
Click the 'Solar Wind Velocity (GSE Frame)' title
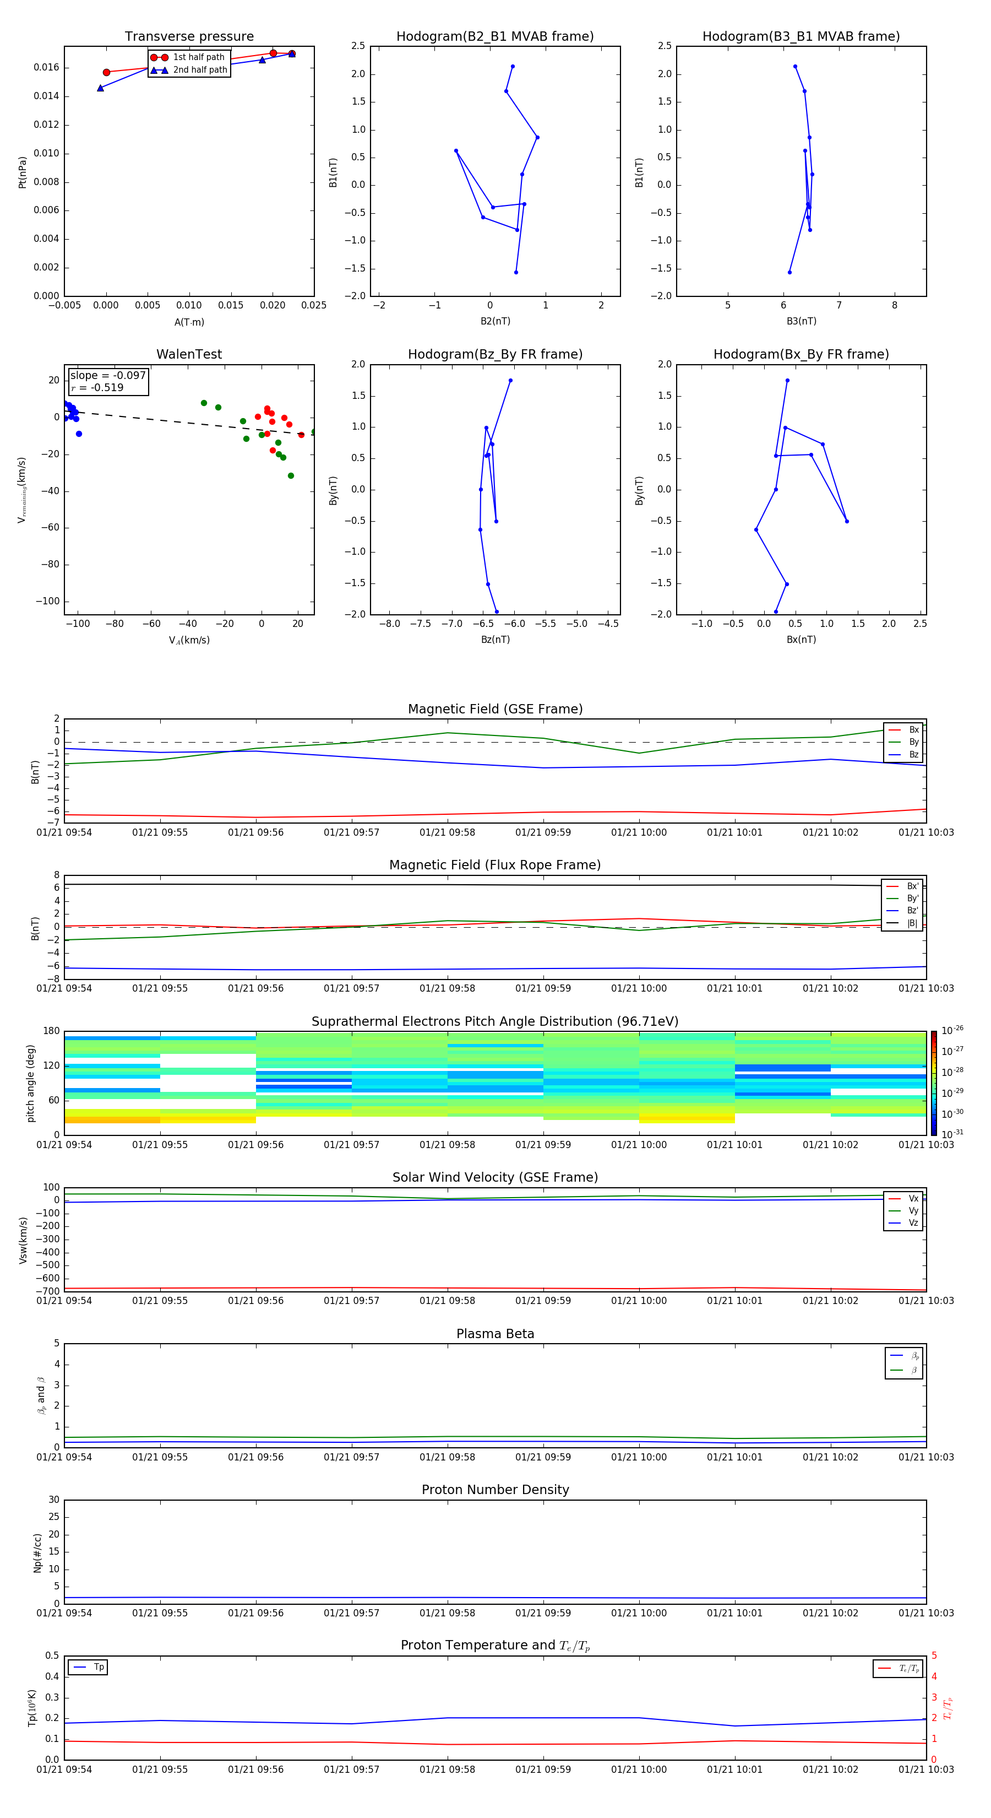[x=495, y=1177]
